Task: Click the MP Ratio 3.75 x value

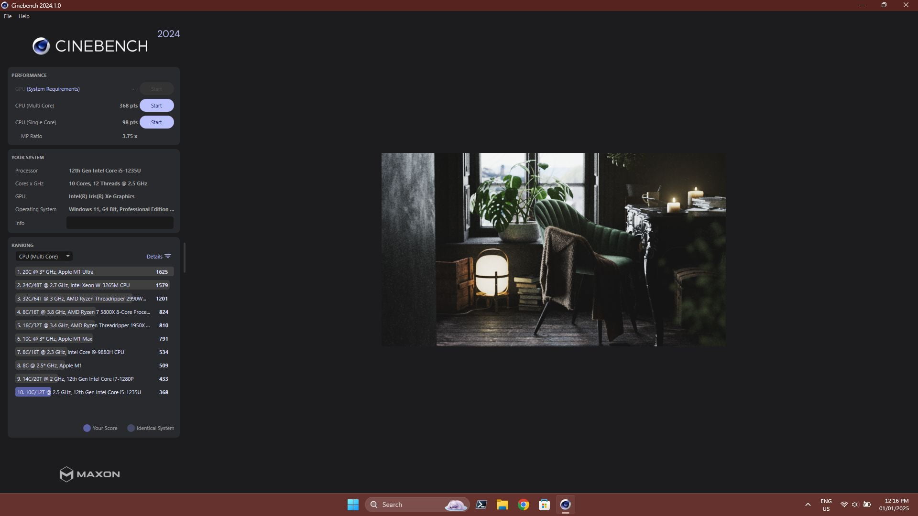Action: [130, 136]
